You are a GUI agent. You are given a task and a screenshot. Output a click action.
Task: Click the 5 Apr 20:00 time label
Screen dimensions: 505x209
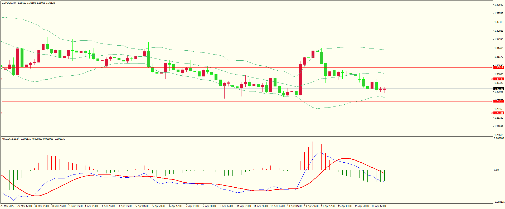coord(159,206)
